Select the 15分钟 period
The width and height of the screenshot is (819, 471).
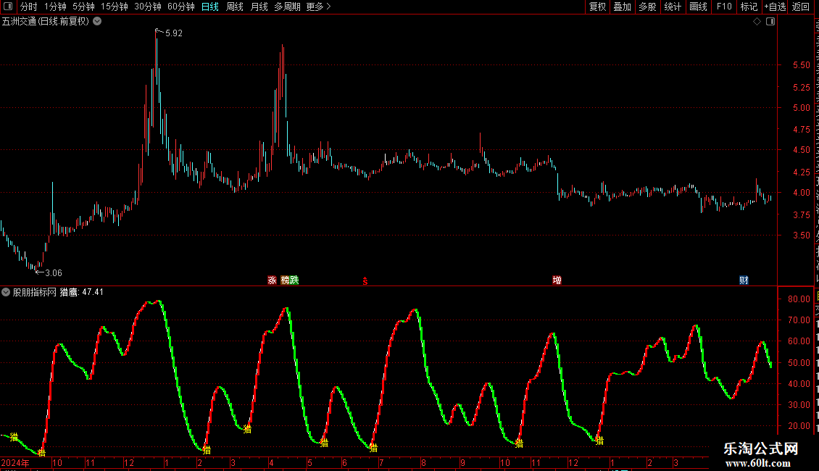(x=115, y=7)
